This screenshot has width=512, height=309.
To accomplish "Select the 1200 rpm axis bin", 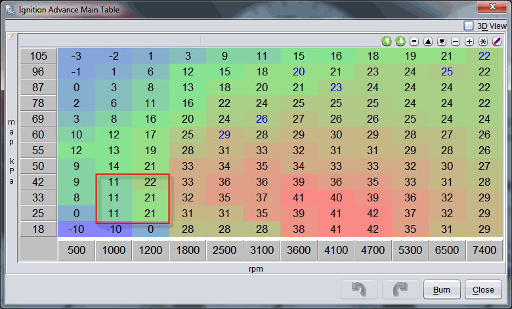I will (x=150, y=250).
